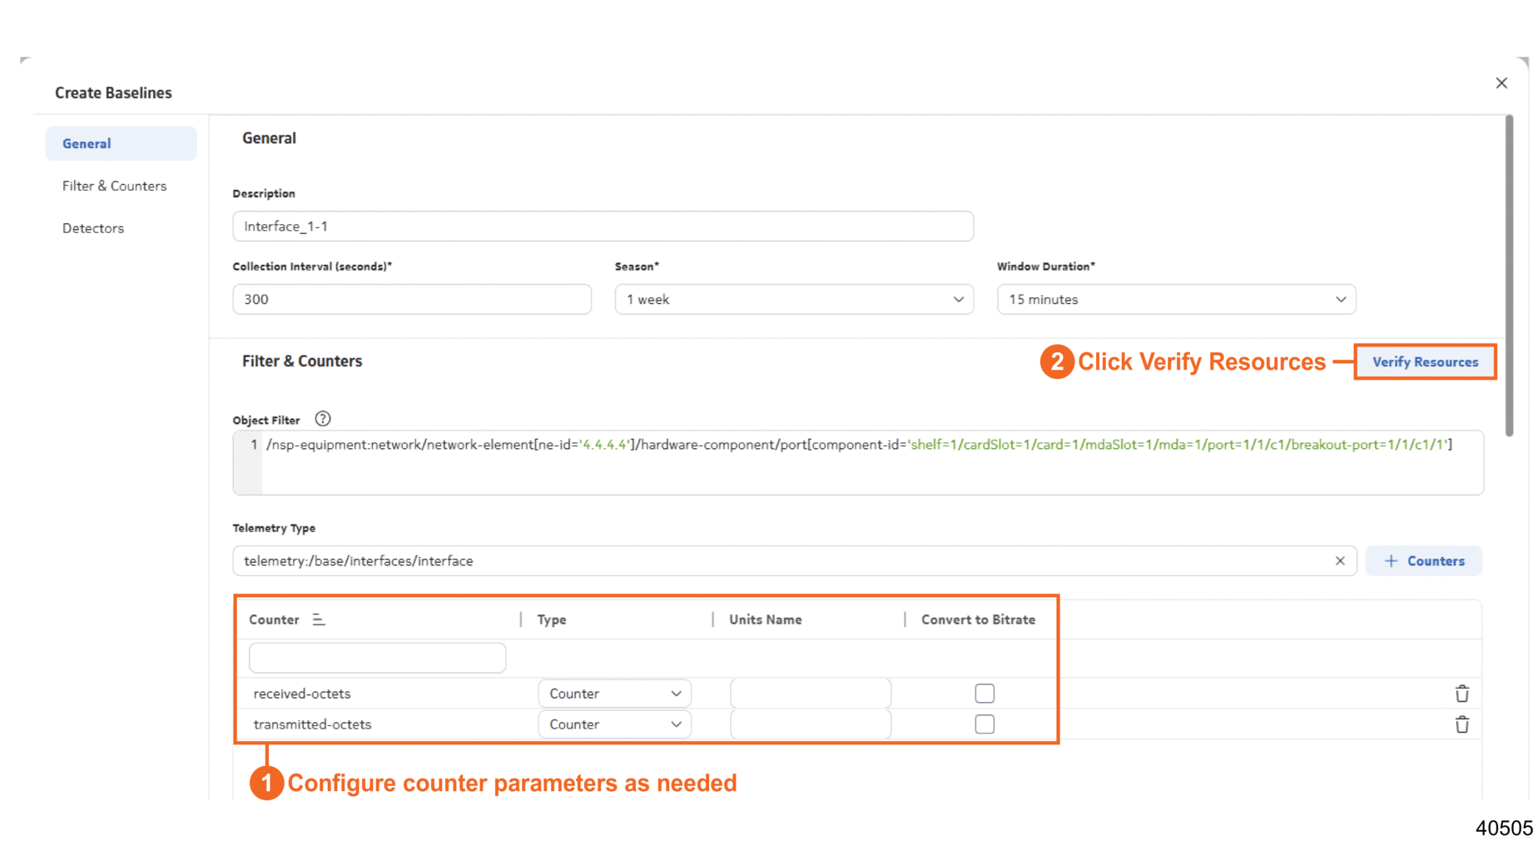Expand Type dropdown for received-octets
This screenshot has height=846, width=1538.
point(614,694)
